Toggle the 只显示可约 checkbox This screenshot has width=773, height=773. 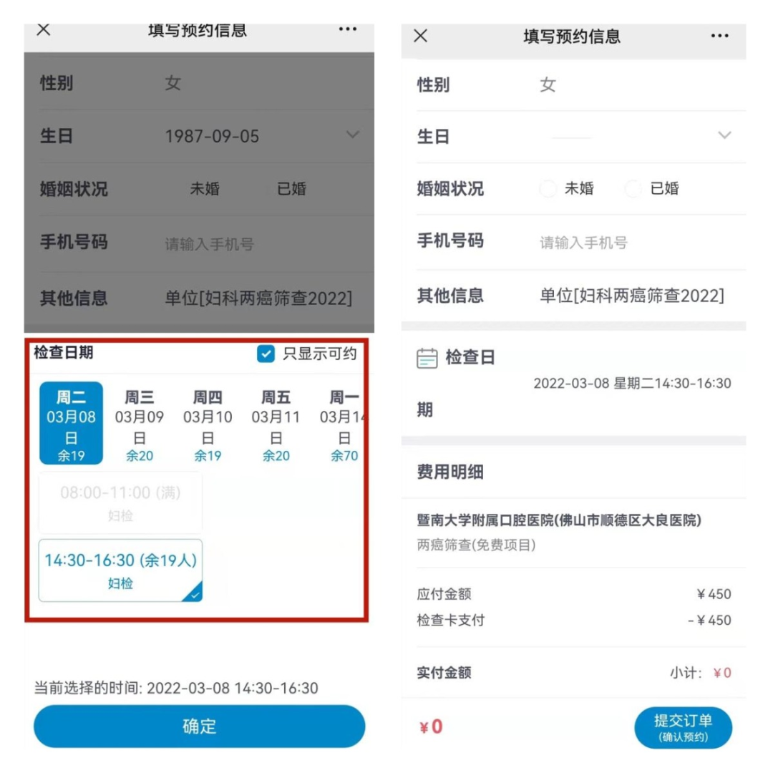[266, 354]
